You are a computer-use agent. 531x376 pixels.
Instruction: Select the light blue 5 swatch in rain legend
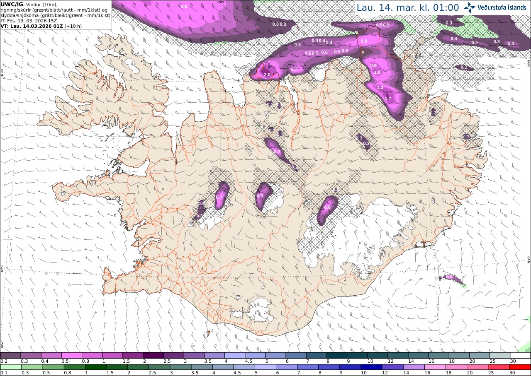pyautogui.click(x=265, y=367)
